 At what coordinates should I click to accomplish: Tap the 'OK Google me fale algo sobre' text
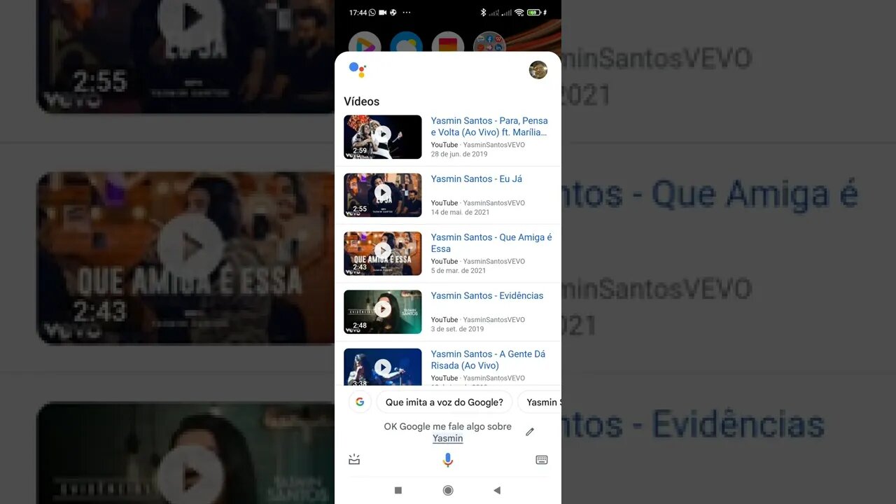tap(448, 426)
